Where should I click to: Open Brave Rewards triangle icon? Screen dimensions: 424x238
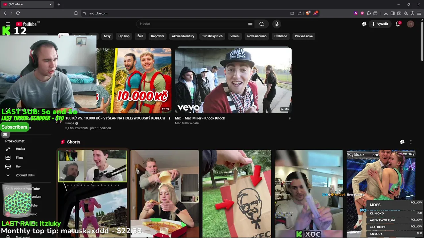[316, 13]
